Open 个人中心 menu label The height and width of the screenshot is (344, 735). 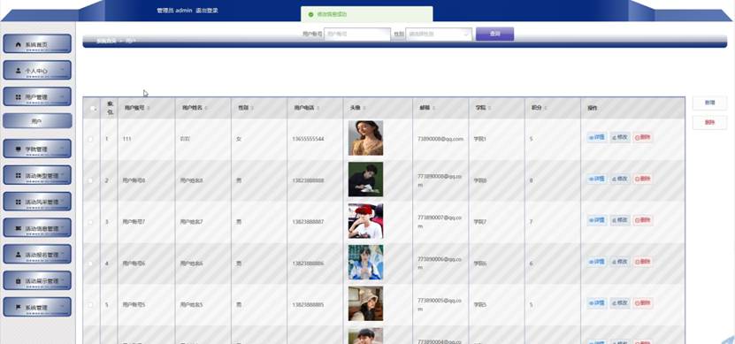click(x=36, y=71)
